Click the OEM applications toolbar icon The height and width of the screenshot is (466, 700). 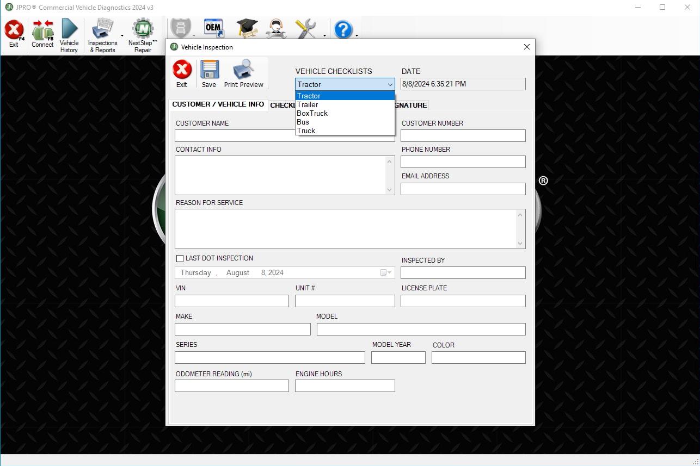213,27
